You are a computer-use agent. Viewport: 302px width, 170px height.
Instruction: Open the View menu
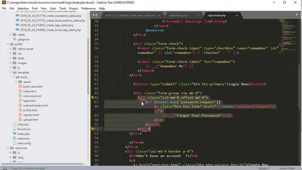(x=43, y=8)
